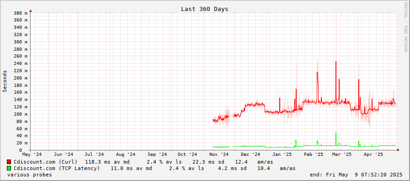Click the 'Cdiscount.com (Curl)' legend label
The height and width of the screenshot is (181, 410).
(x=46, y=162)
